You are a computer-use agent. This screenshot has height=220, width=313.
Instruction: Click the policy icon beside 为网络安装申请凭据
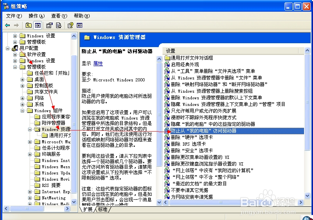coord(167,197)
